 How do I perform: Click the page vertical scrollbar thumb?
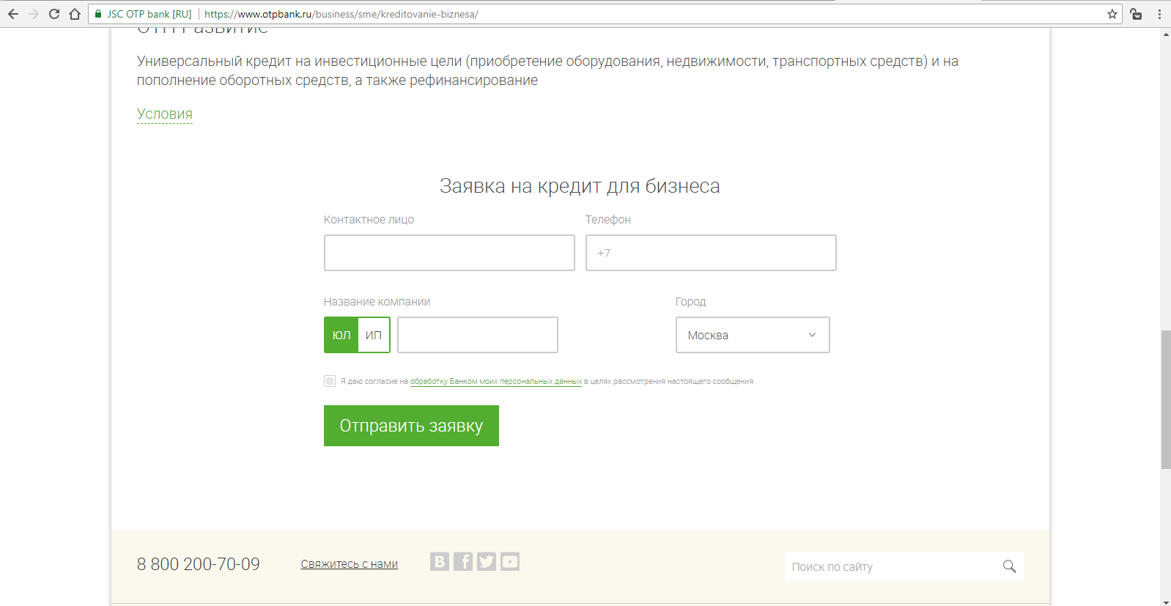click(1165, 399)
